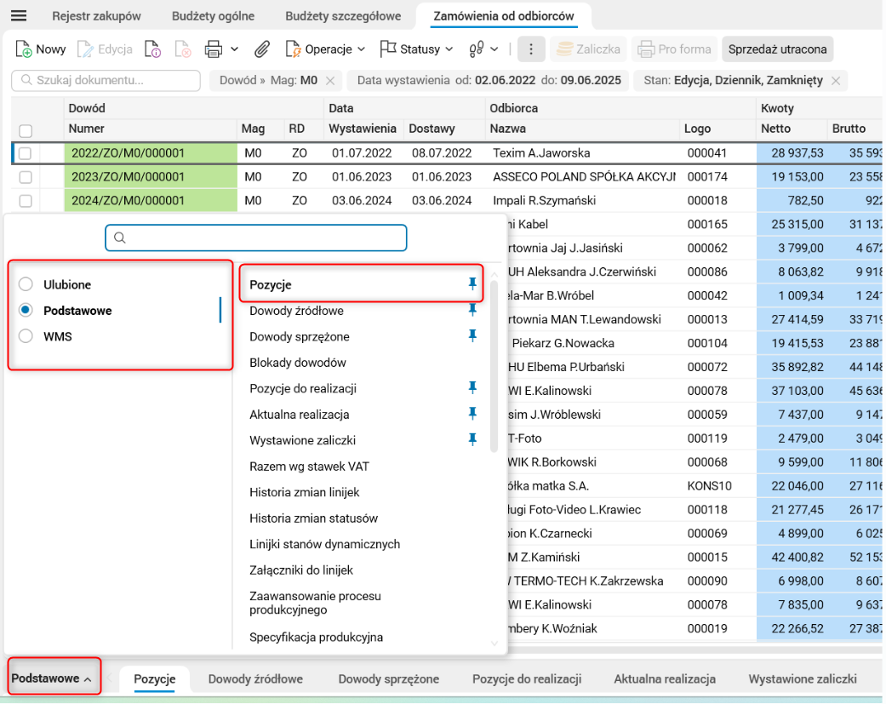Viewport: 886px width, 704px height.
Task: Click the popup list vertical scrollbar
Action: [x=494, y=367]
